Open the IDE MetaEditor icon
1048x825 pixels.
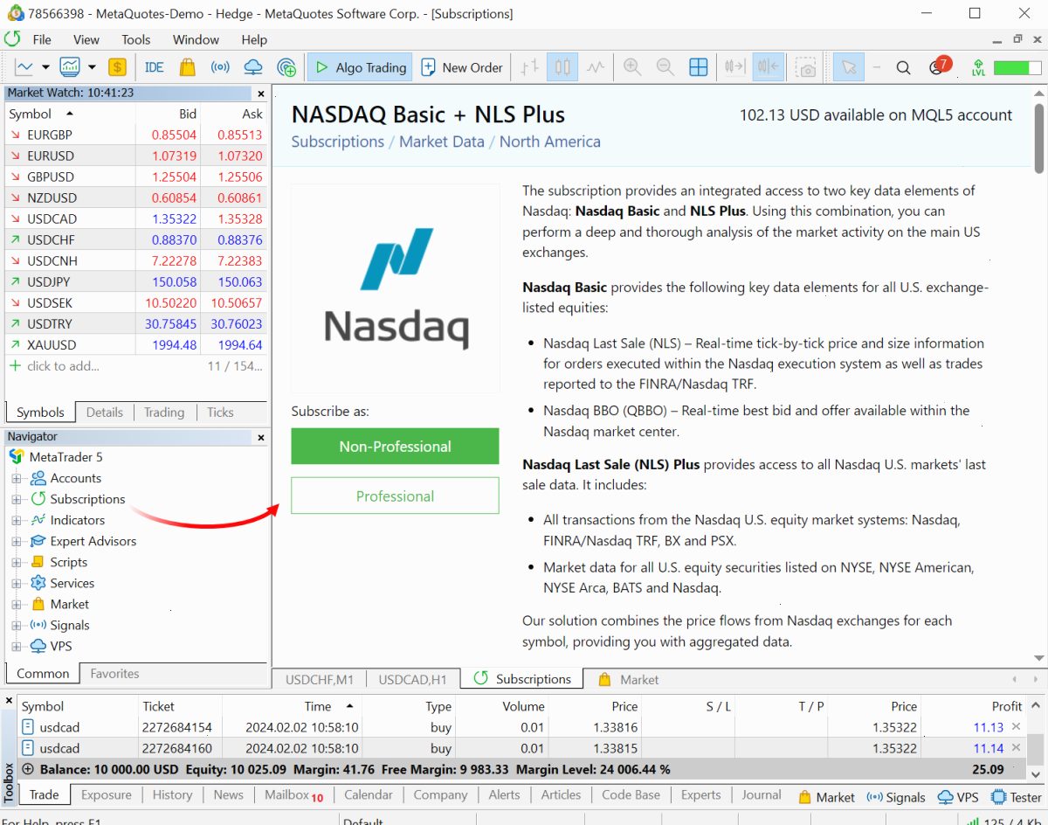155,67
